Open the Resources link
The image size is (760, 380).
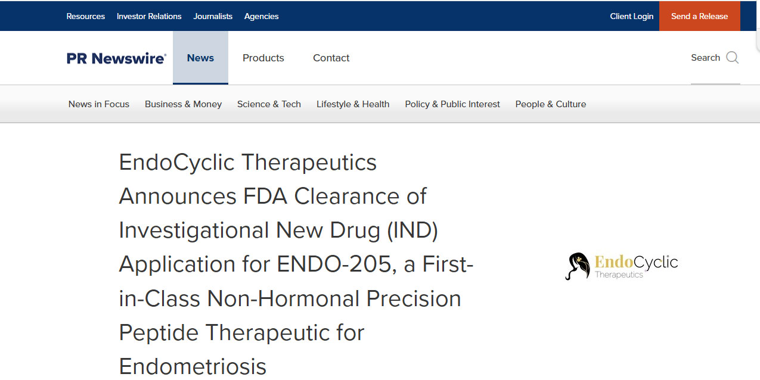[x=85, y=16]
